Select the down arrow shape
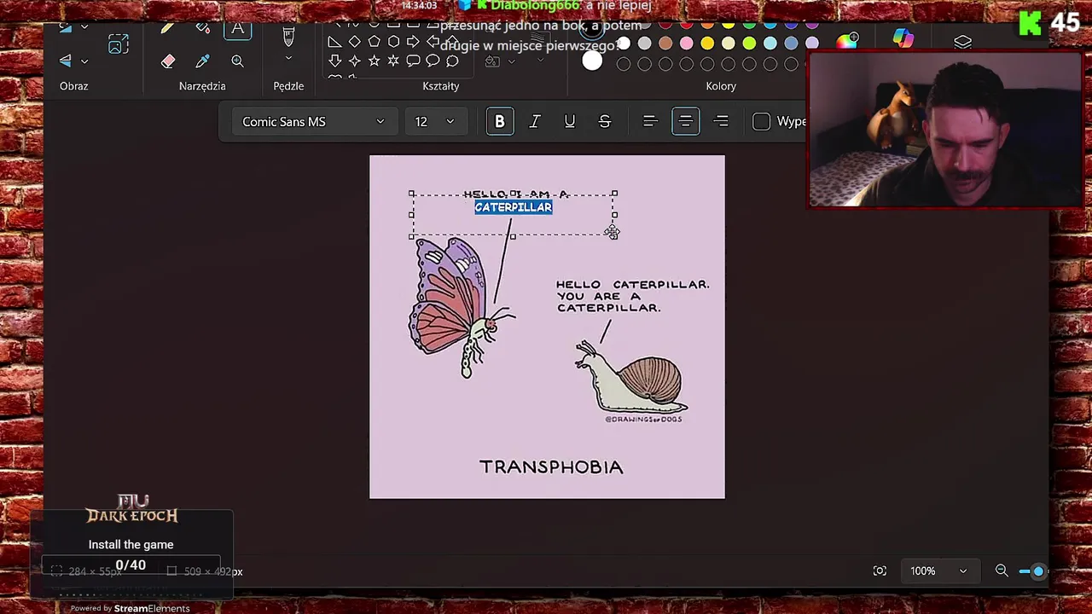 [x=334, y=61]
